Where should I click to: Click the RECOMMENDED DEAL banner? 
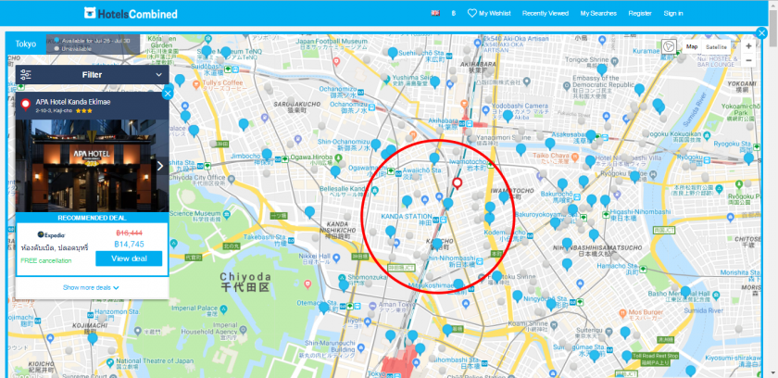pyautogui.click(x=93, y=218)
